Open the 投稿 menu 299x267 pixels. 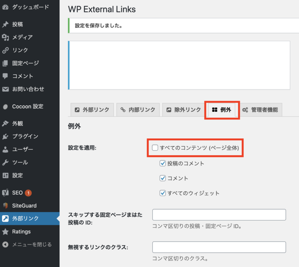[30, 24]
